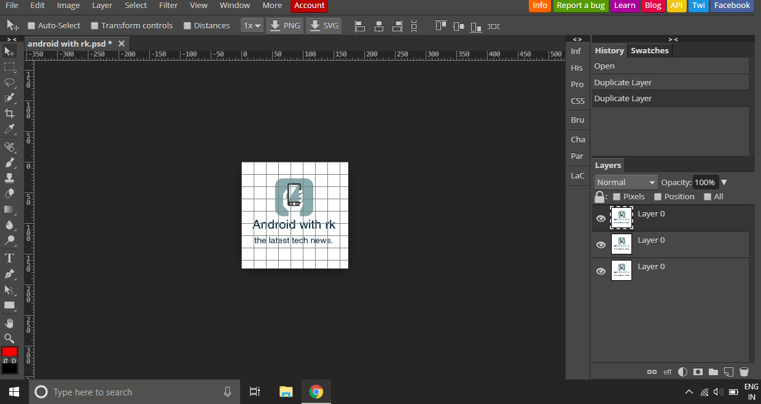This screenshot has height=404, width=761.
Task: Activate the Hand tool
Action: tap(9, 322)
